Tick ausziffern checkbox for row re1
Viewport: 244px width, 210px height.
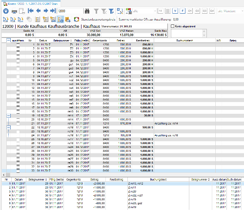pos(18,76)
